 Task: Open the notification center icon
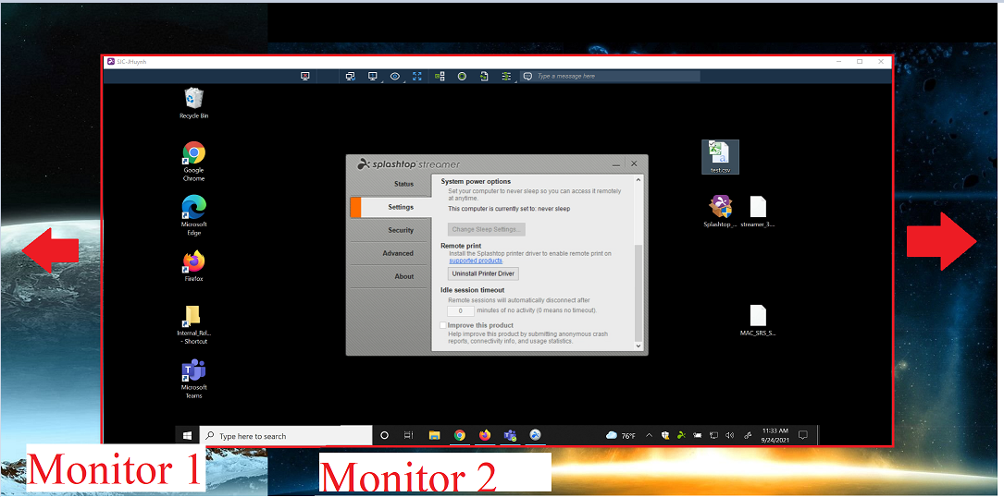tap(803, 436)
